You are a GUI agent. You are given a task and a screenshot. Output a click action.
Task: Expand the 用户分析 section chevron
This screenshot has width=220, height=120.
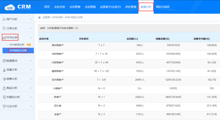[31, 19]
